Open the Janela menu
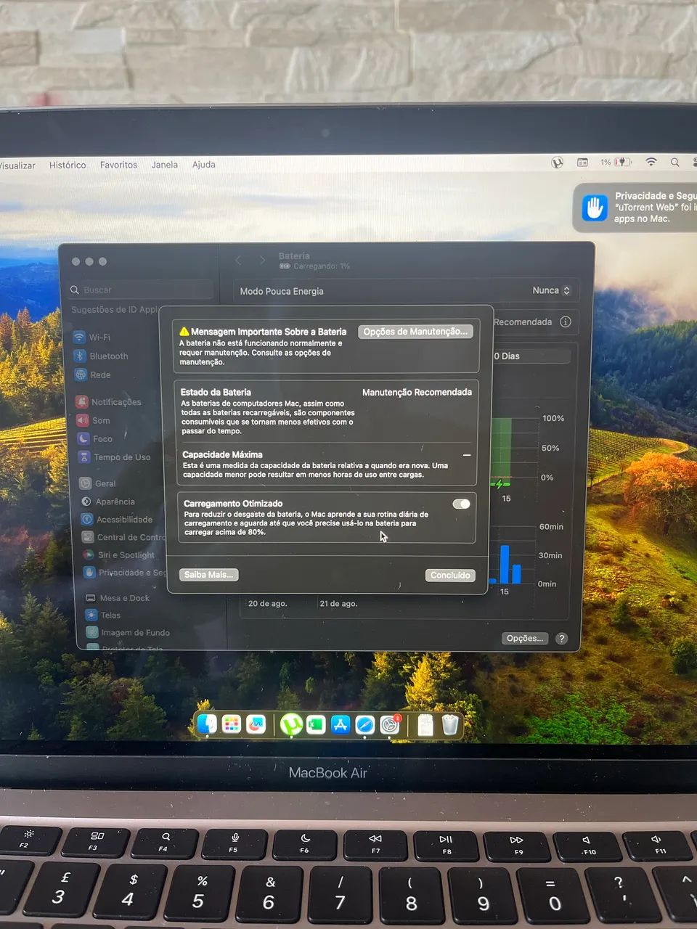Screen dimensions: 697x929 [x=164, y=165]
